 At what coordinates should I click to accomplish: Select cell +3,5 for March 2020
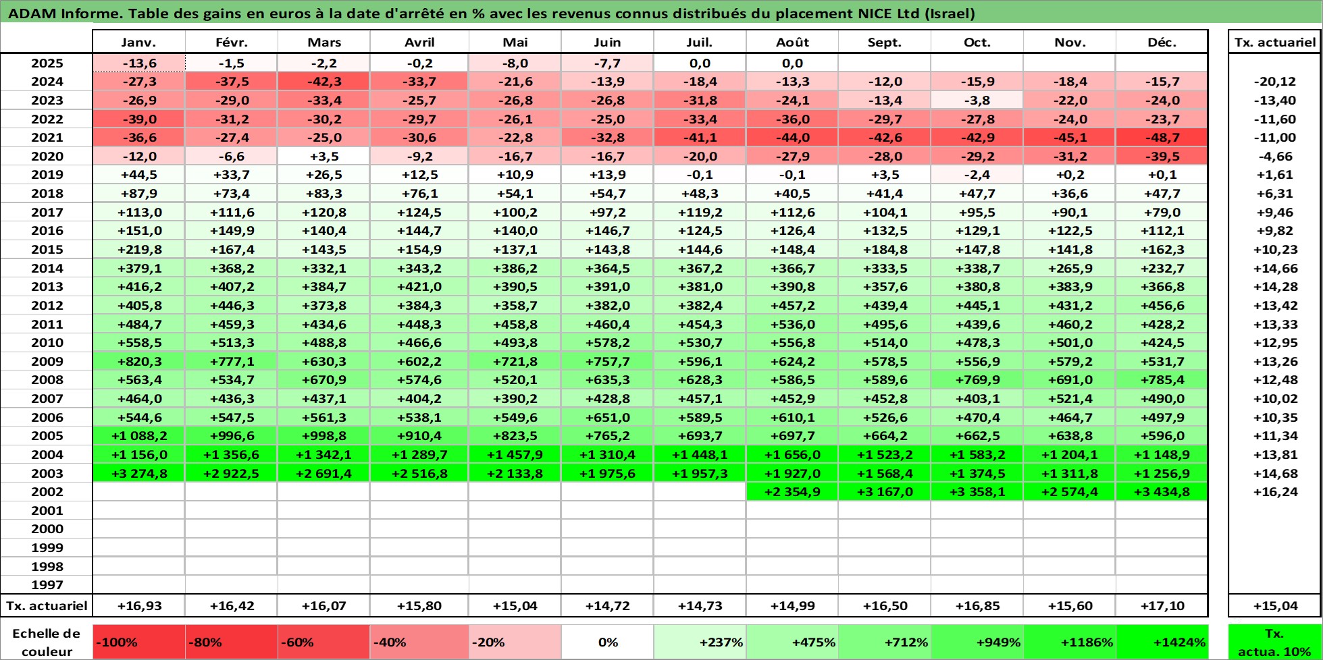[323, 156]
